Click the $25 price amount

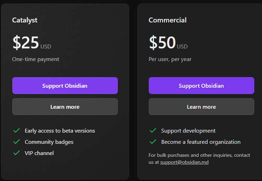pos(26,43)
